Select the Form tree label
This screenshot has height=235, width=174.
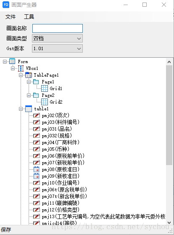click(23, 61)
